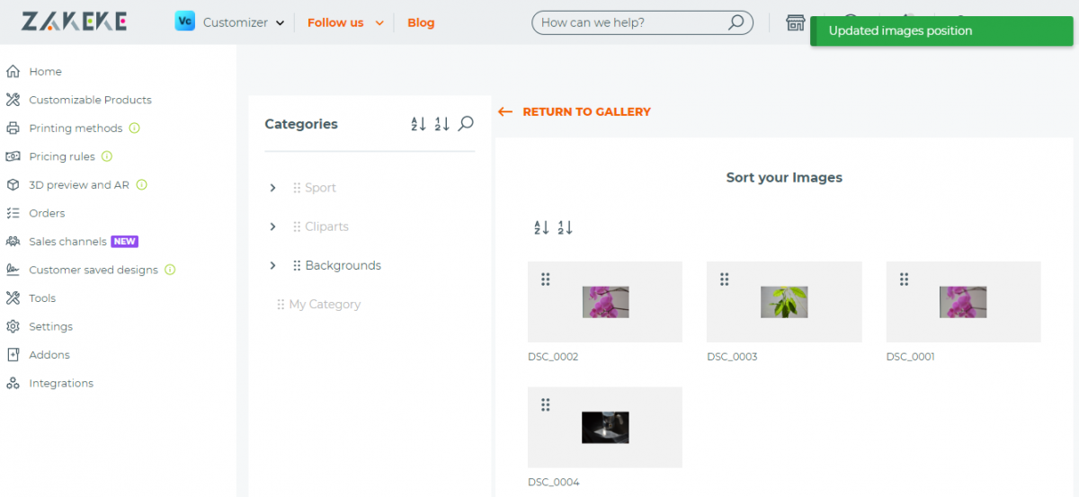The width and height of the screenshot is (1079, 497).
Task: Sort images alphabetically with the A-Z icon
Action: tap(541, 228)
